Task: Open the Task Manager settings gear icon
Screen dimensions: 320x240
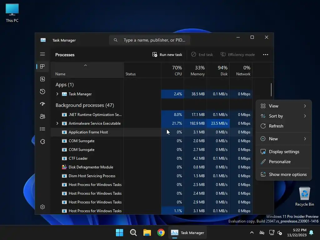Action: pyautogui.click(x=42, y=207)
